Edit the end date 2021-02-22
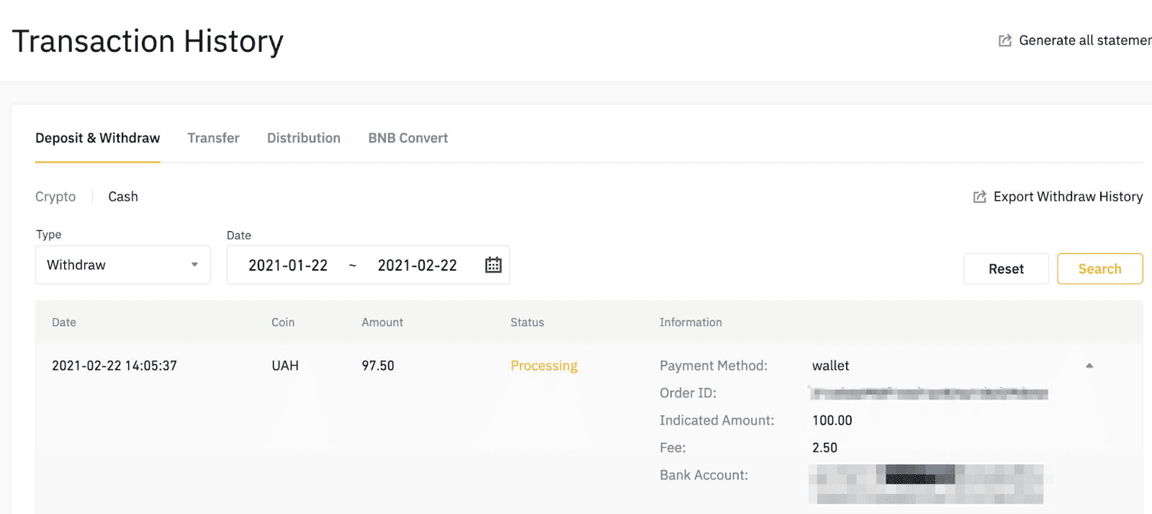Viewport: 1152px width, 514px height. 417,266
